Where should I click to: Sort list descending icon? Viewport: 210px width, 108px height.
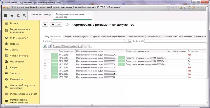(90, 46)
